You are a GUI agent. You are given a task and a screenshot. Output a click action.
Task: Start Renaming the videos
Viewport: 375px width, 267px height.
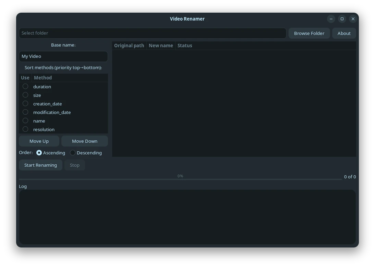40,165
